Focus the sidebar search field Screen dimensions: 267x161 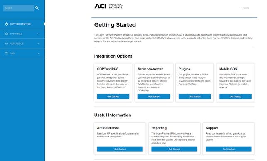[19, 8]
